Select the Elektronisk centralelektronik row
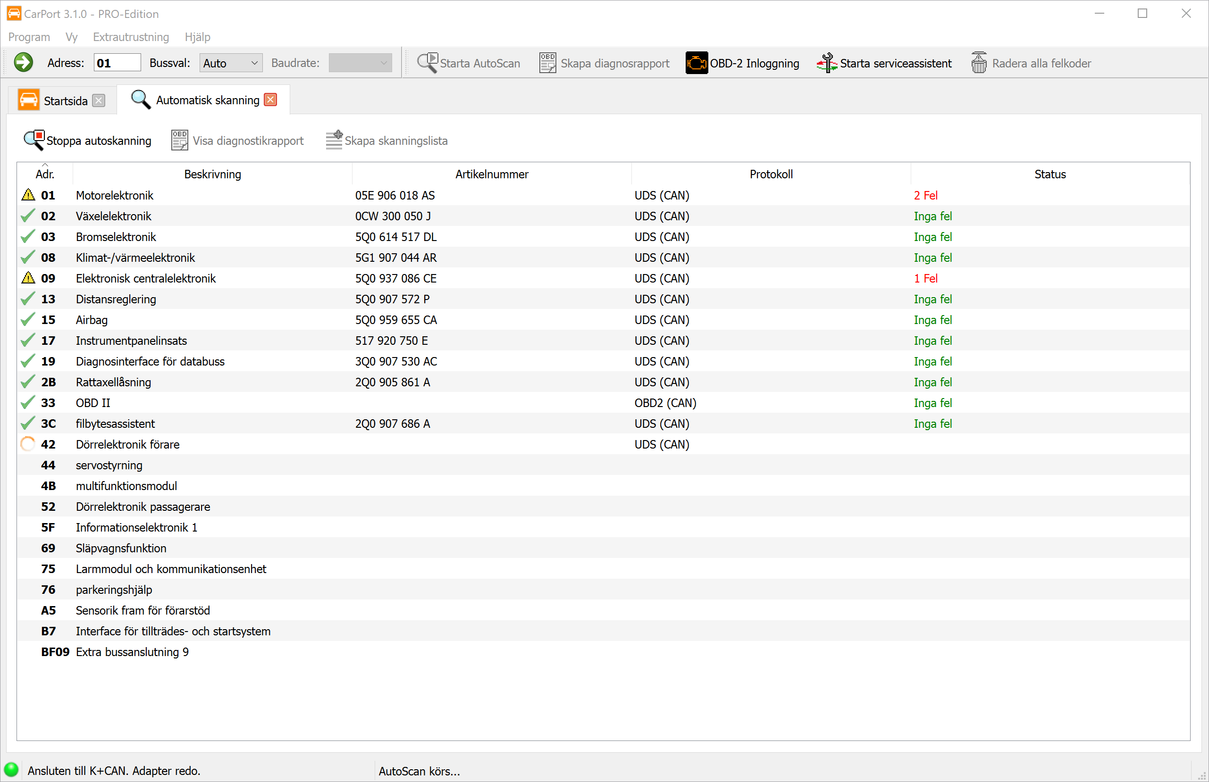 tap(146, 278)
